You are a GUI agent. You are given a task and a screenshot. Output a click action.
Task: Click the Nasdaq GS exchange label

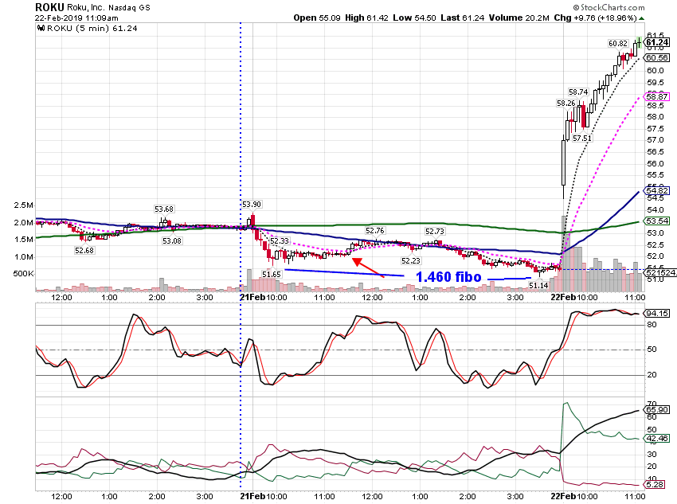[129, 8]
